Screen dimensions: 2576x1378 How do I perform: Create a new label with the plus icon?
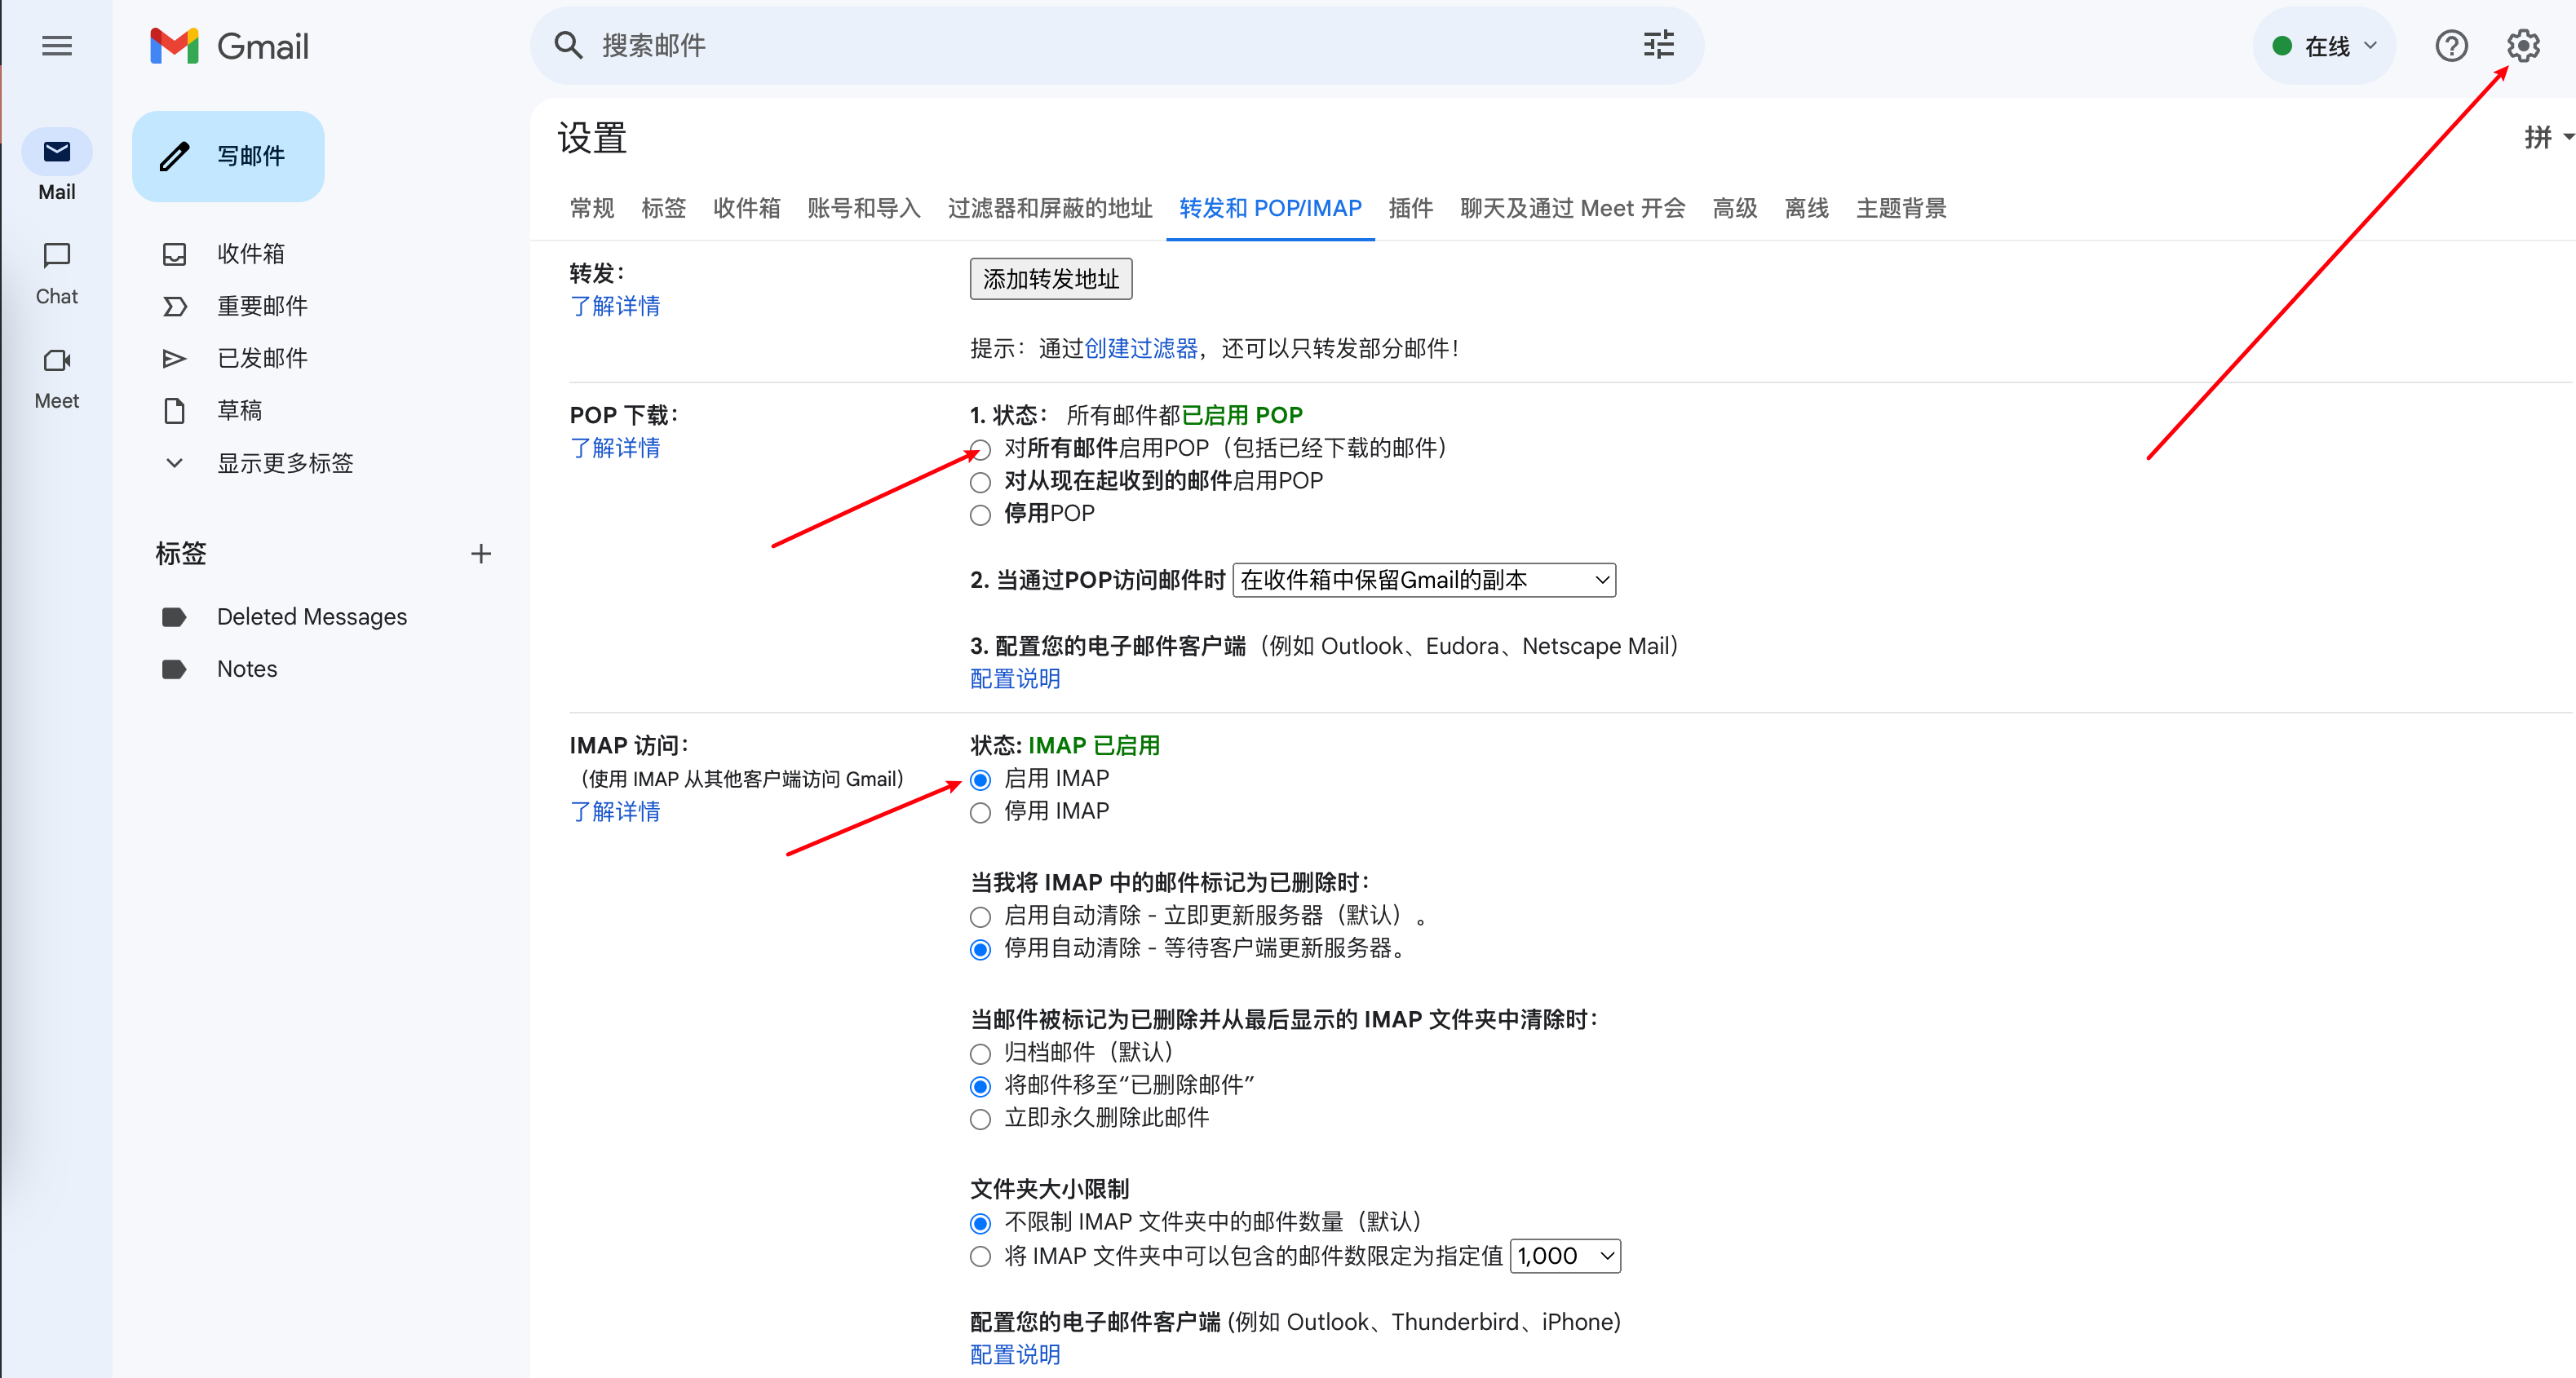(x=481, y=554)
